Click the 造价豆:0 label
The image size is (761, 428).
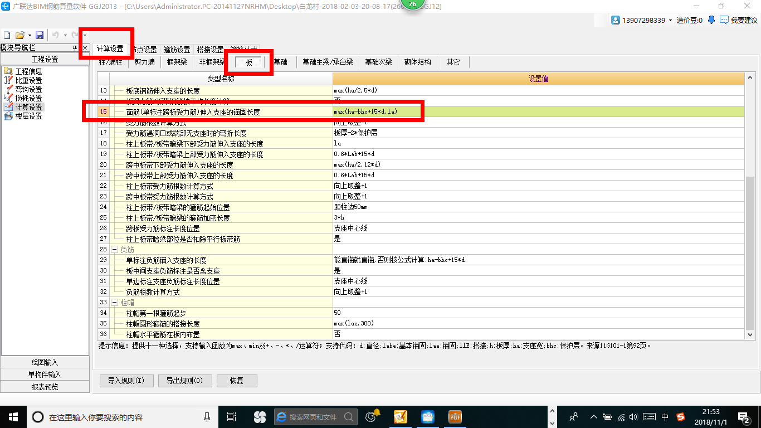689,20
